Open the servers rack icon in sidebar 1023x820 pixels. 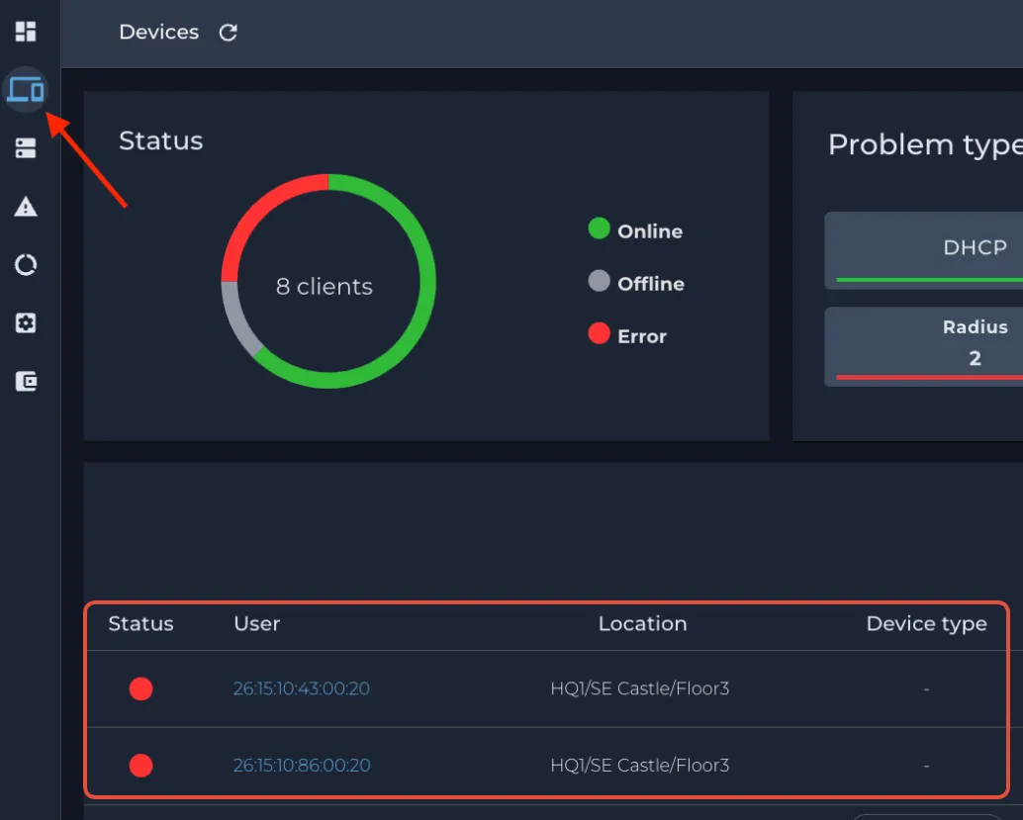(26, 148)
